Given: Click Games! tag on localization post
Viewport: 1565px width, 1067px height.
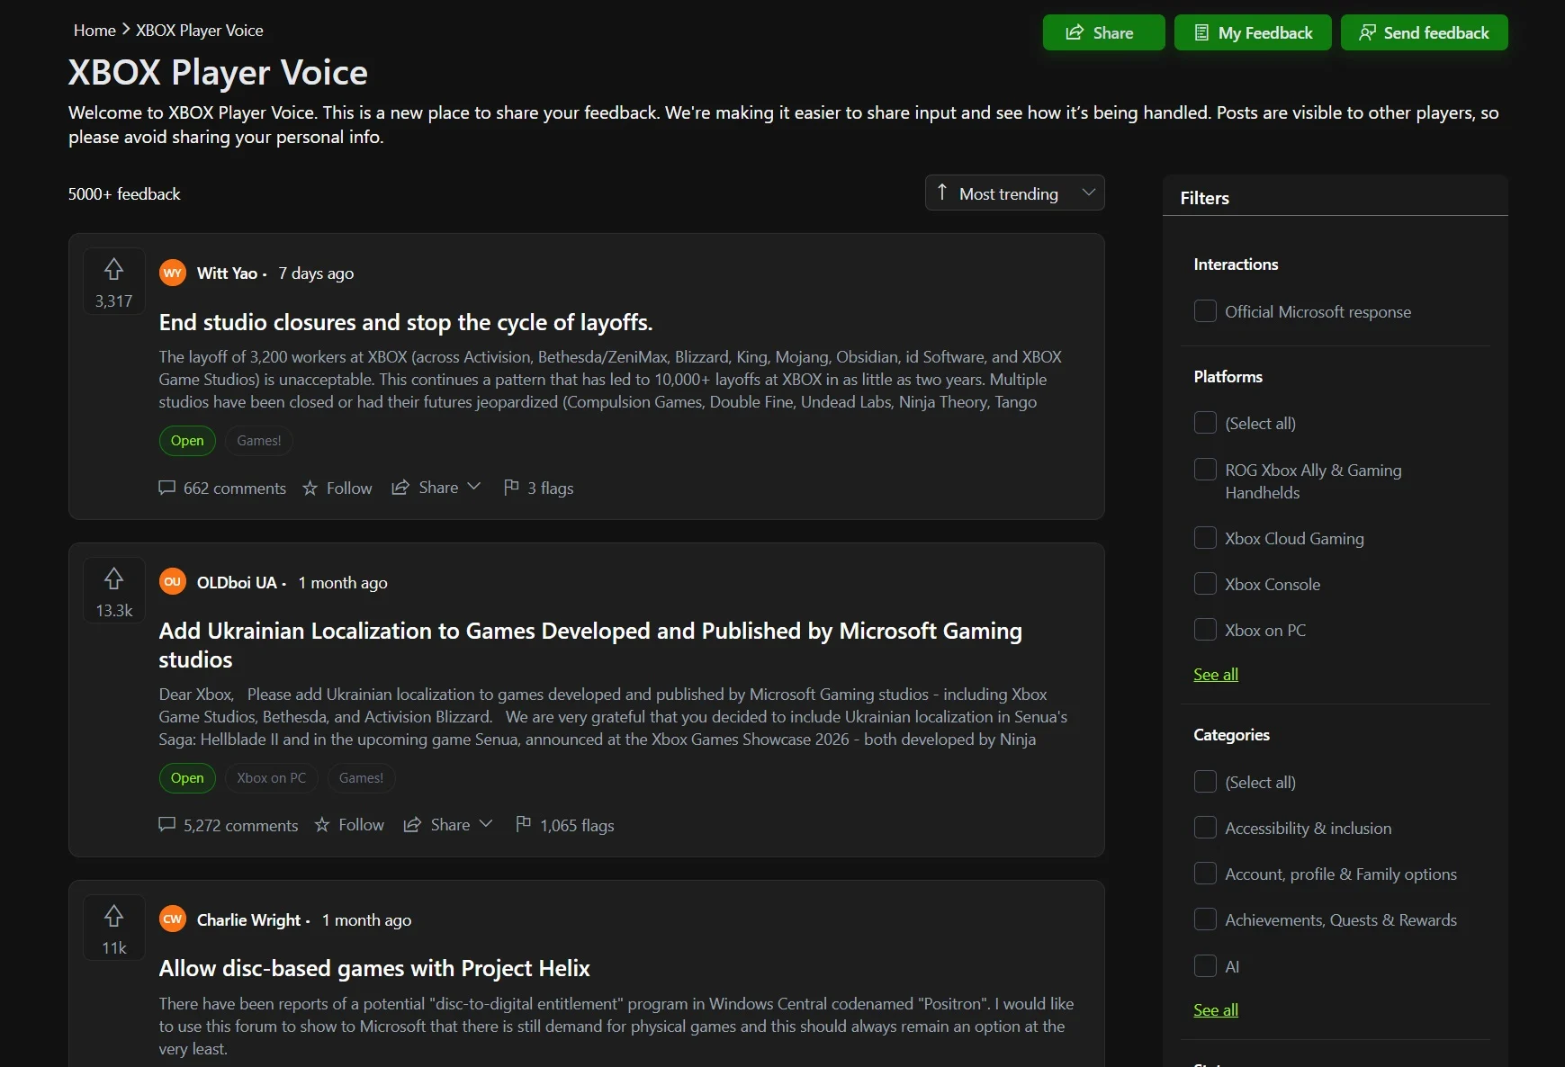Looking at the screenshot, I should point(361,778).
